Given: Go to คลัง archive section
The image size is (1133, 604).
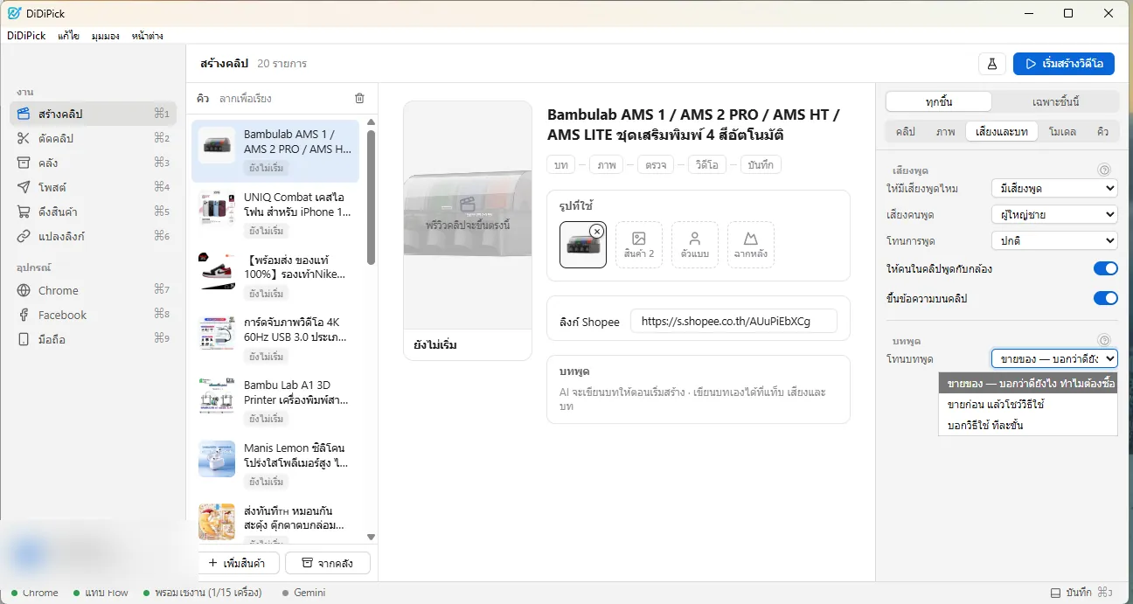Looking at the screenshot, I should pos(93,163).
